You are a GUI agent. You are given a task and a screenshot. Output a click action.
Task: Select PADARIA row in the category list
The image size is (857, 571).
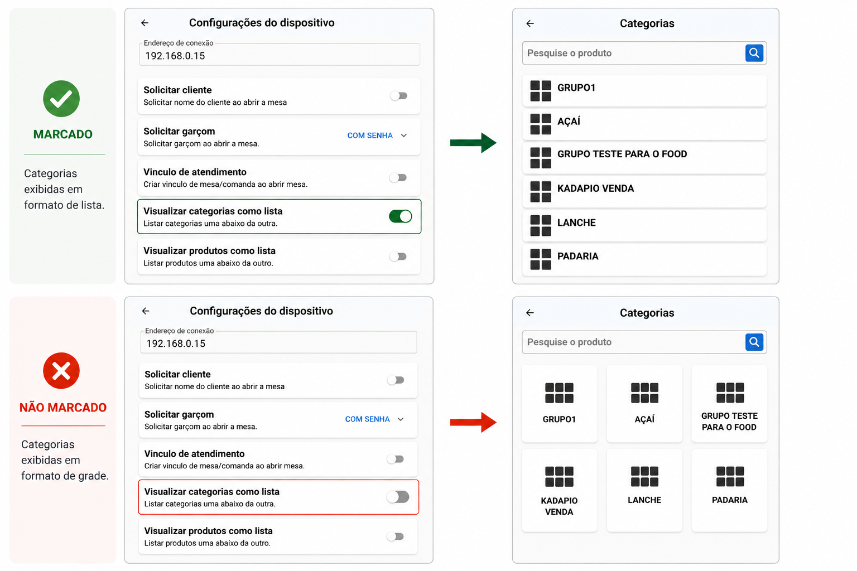644,259
